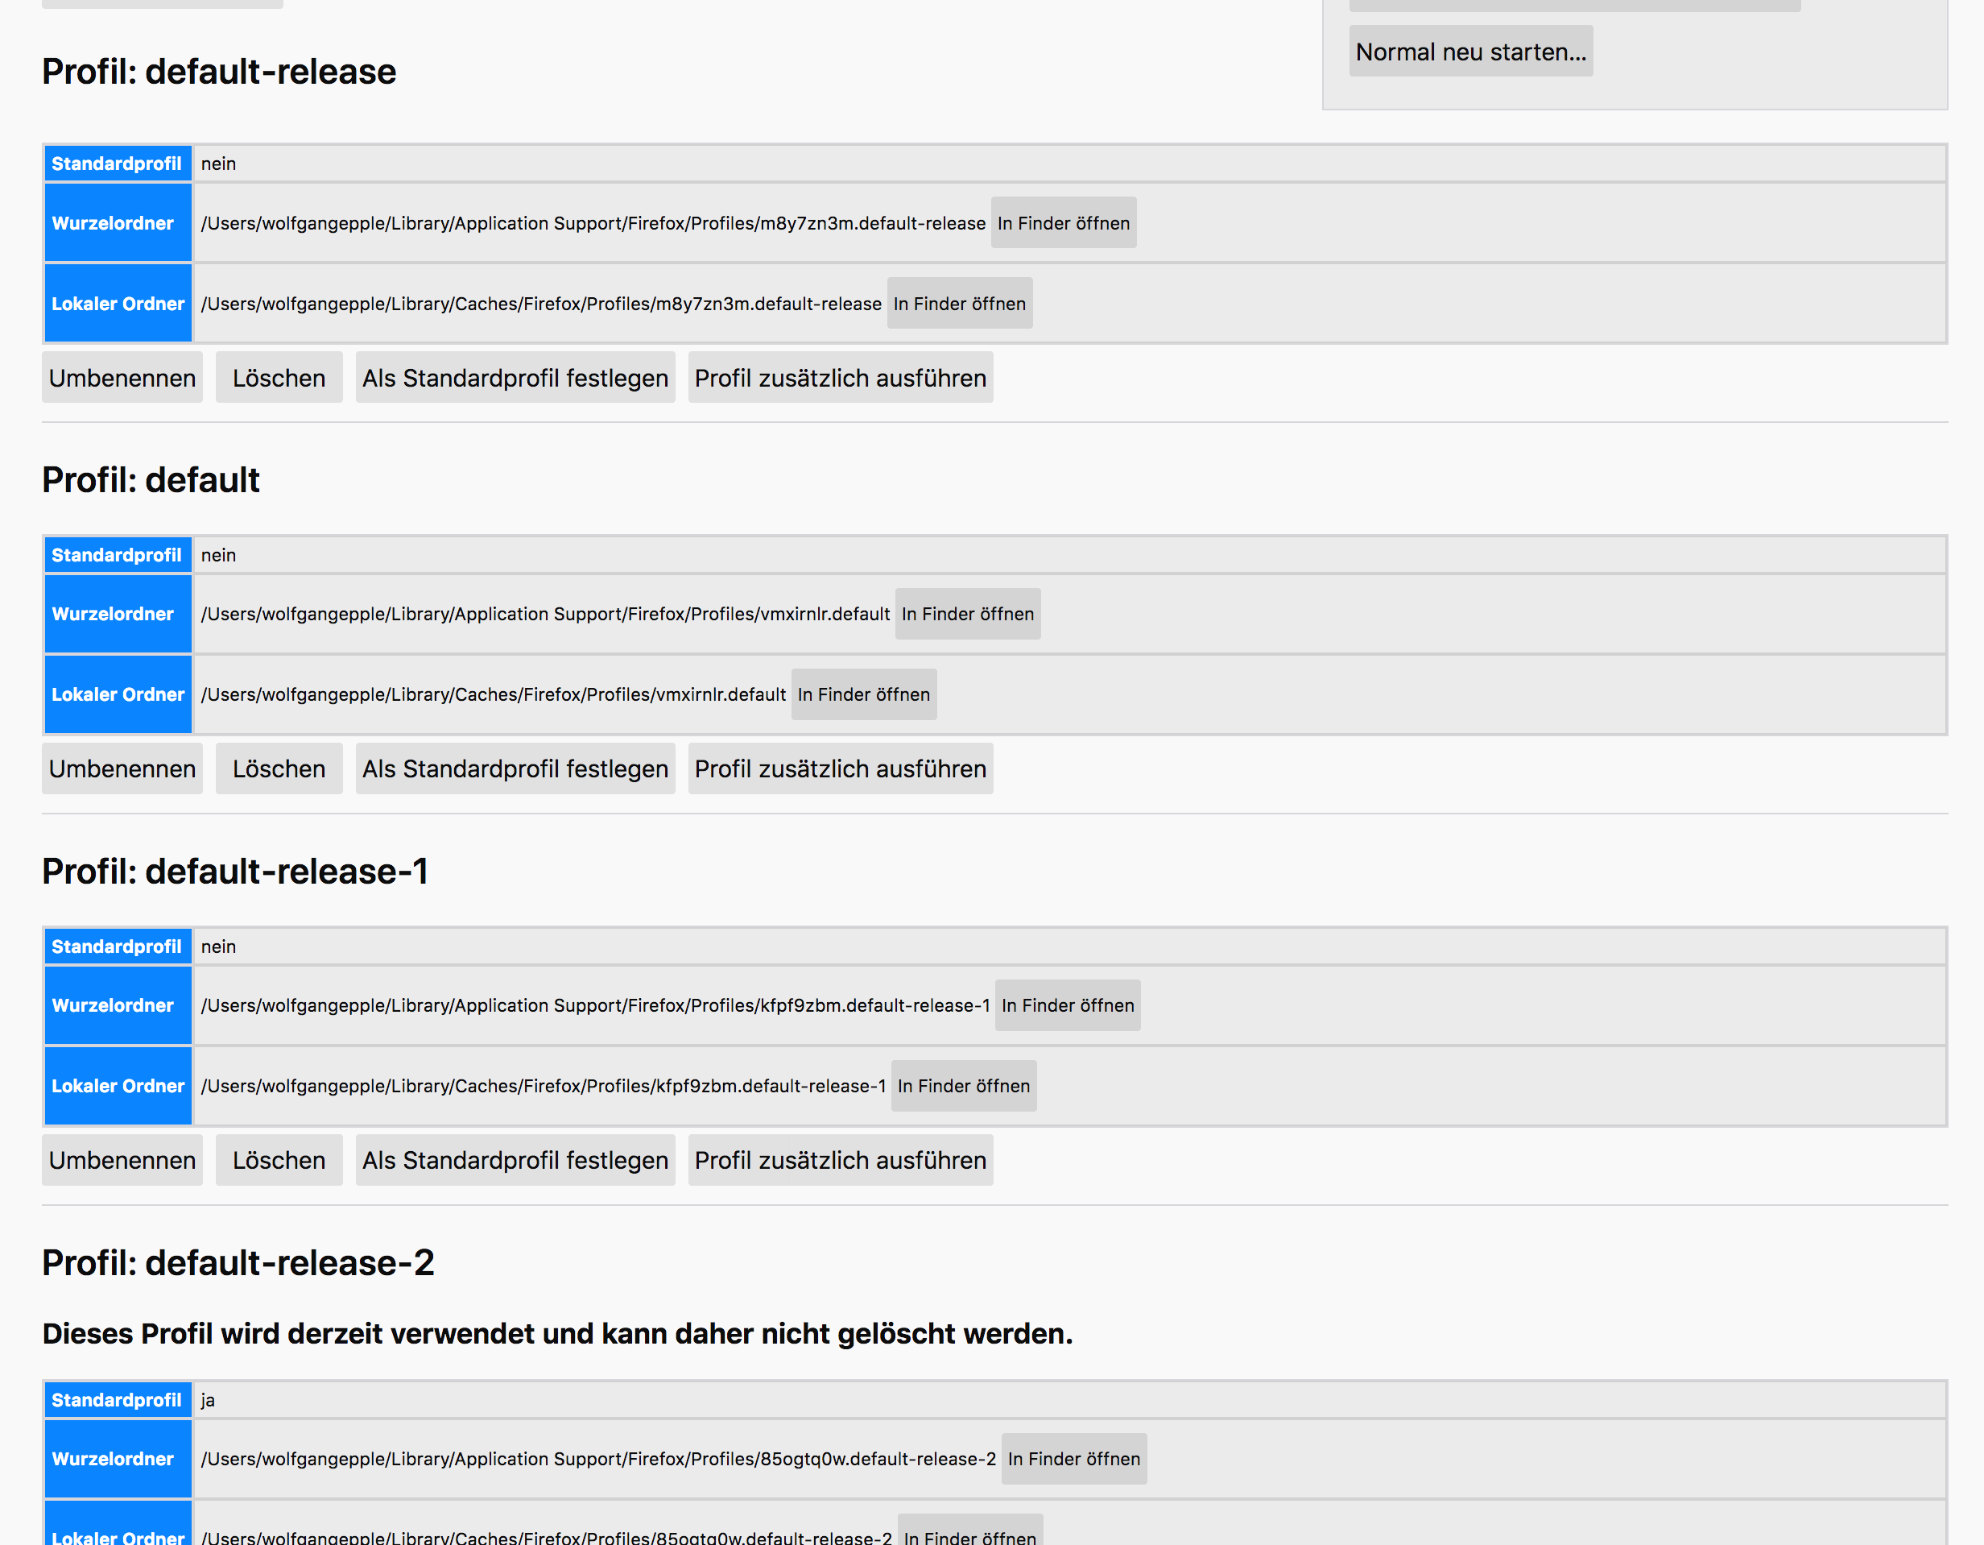Set default-release as Standardprofil

coord(515,378)
